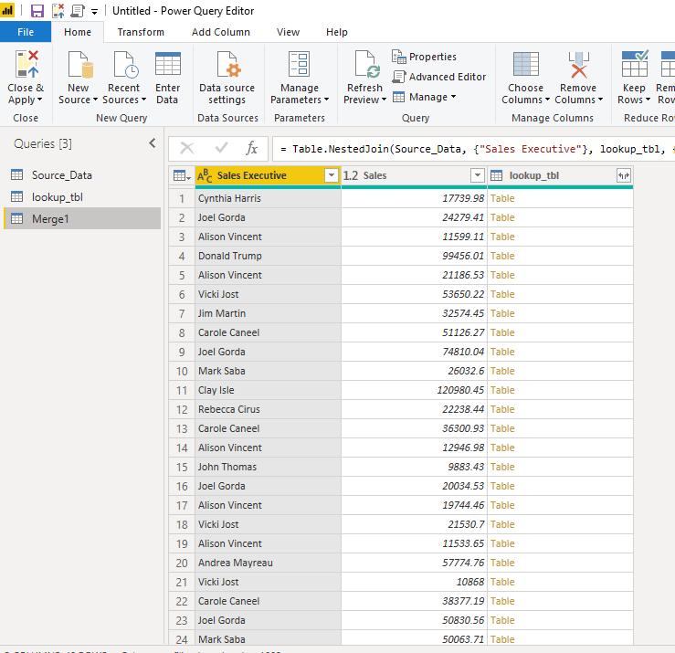Click the fx add step icon
675x653 pixels.
tap(251, 149)
